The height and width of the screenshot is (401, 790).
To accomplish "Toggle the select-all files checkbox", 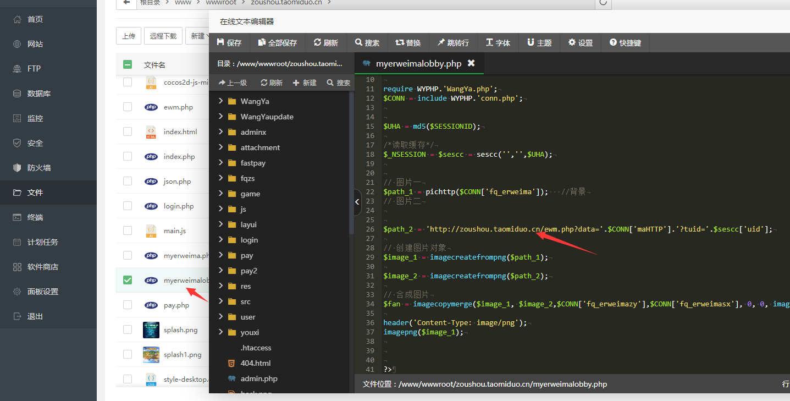I will tap(128, 64).
